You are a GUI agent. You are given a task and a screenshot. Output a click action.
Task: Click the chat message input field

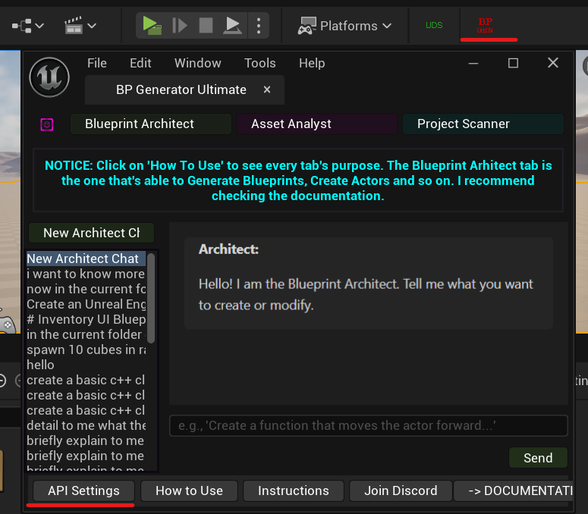pos(368,425)
